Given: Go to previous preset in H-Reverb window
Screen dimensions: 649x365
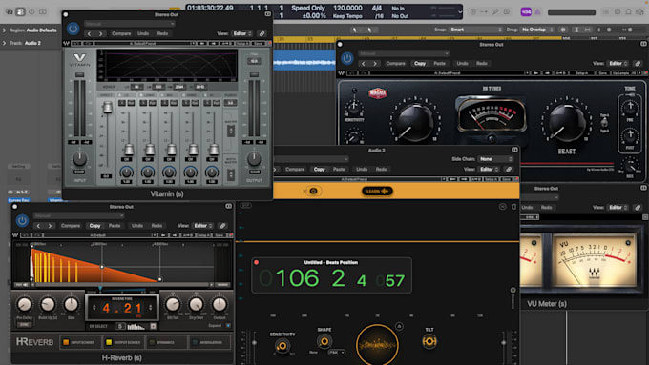Looking at the screenshot, I should click(x=38, y=226).
